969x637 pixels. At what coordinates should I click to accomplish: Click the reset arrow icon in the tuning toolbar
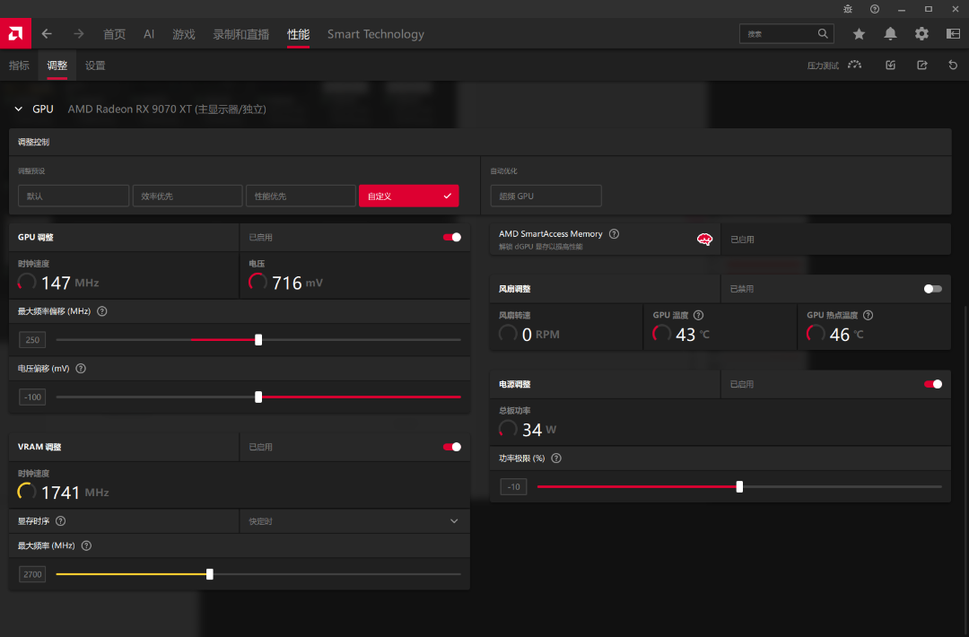953,65
